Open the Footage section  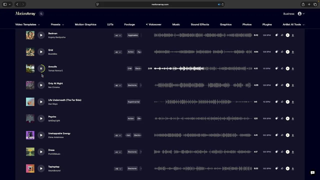tap(129, 24)
